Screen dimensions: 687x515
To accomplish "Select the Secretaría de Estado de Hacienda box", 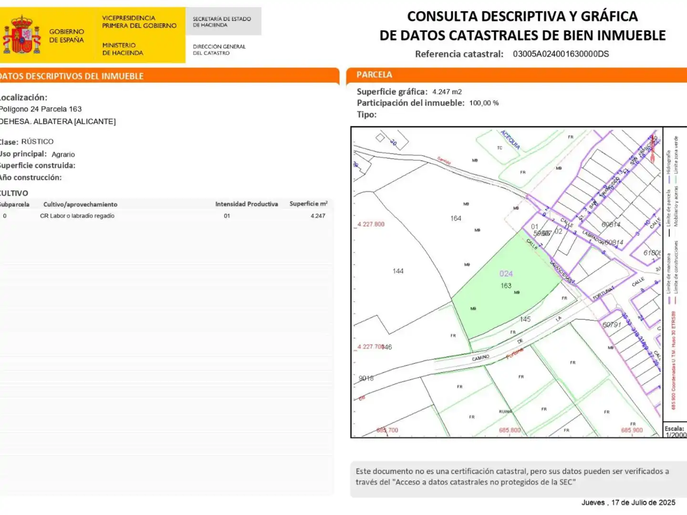I will pos(223,21).
